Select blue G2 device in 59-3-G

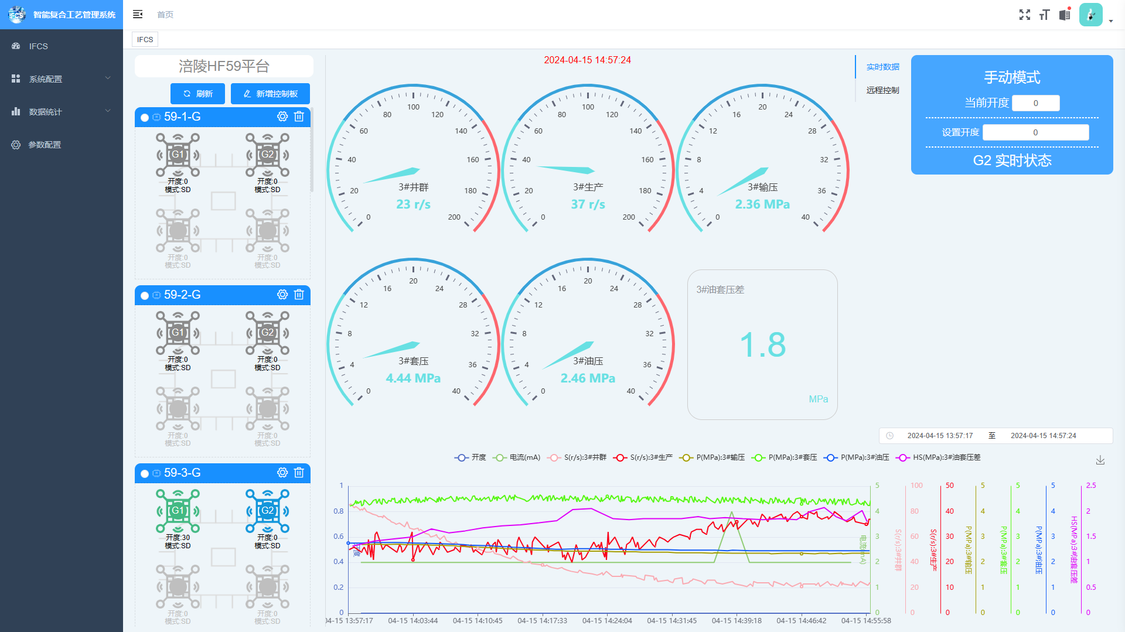267,511
